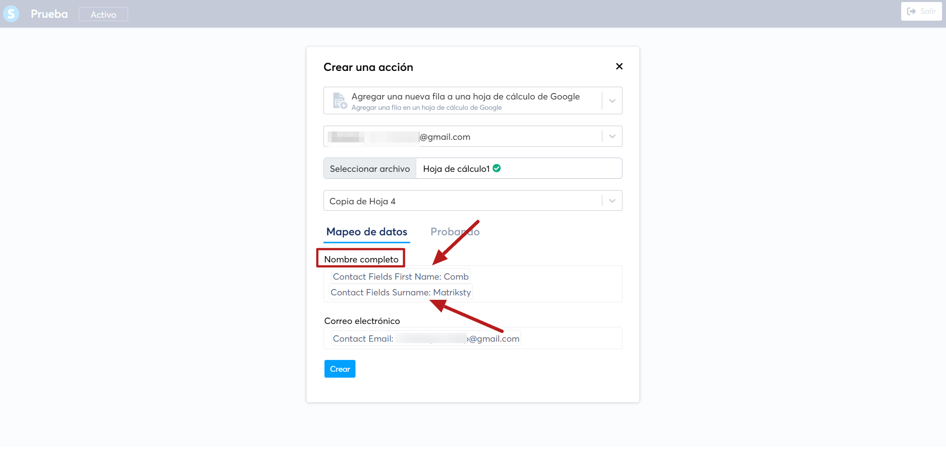Click the green verified checkmark icon
The height and width of the screenshot is (449, 946).
[497, 168]
